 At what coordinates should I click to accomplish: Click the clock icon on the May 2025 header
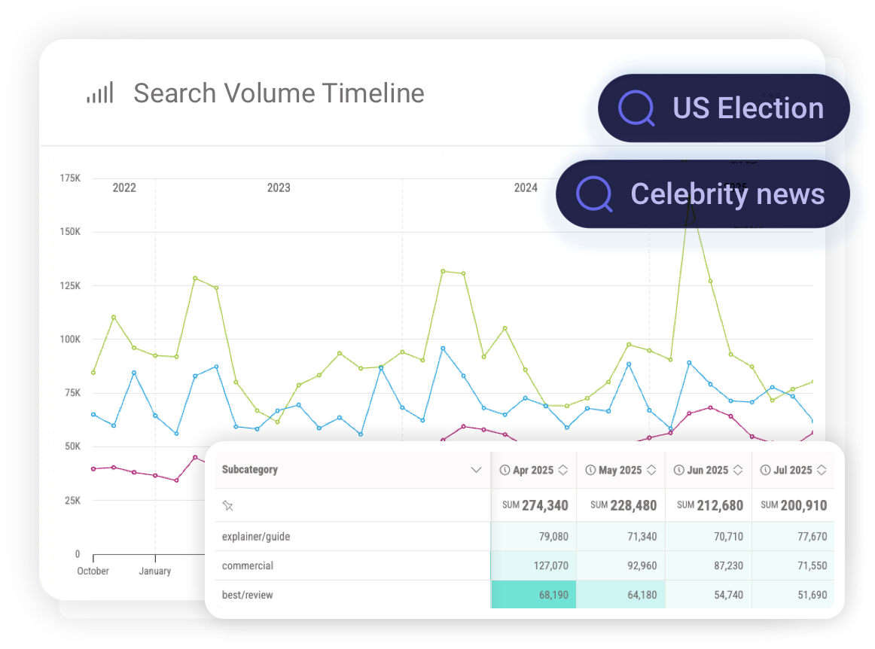coord(592,469)
